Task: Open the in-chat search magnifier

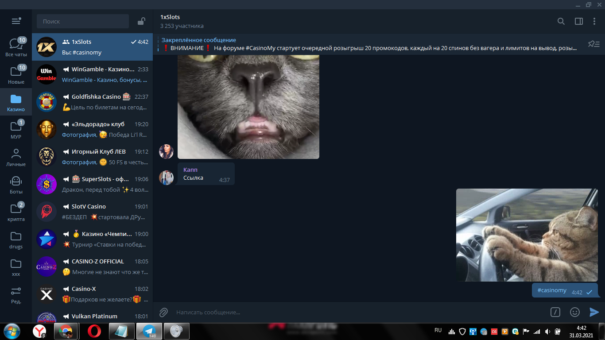Action: tap(561, 21)
